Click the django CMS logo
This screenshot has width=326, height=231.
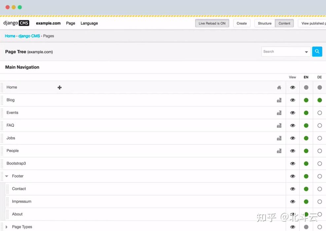point(16,23)
